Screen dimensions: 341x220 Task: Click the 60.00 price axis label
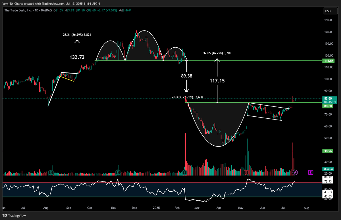pos(328,126)
